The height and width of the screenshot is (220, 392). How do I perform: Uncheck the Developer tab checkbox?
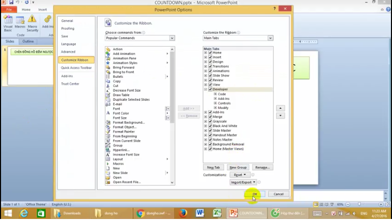coord(210,90)
